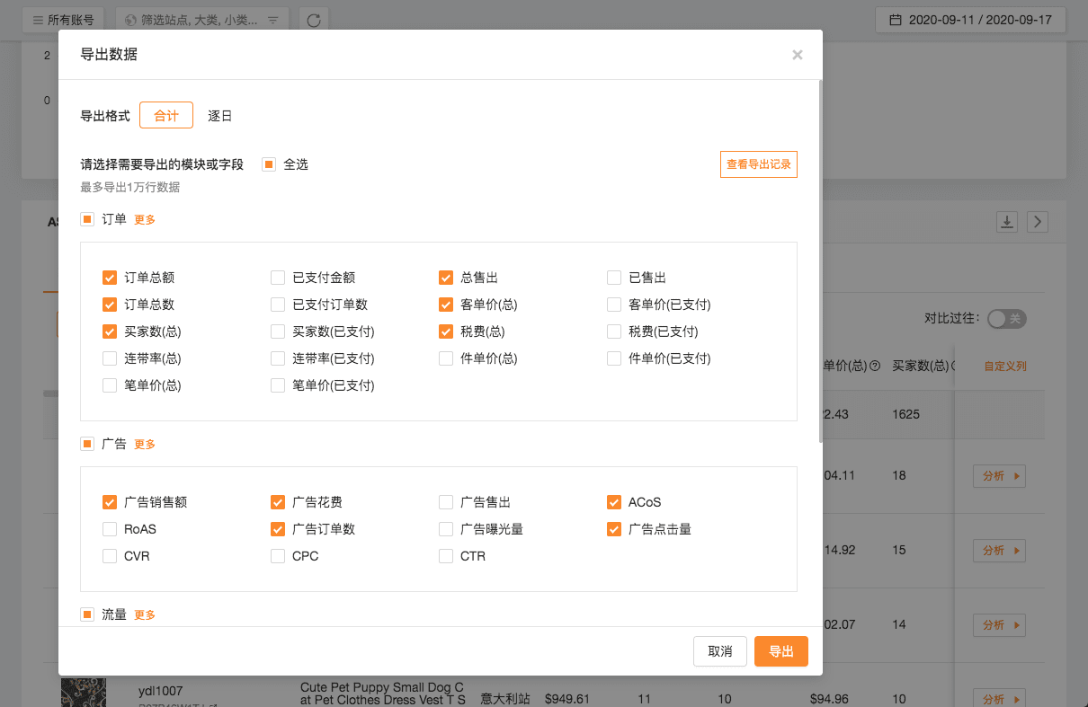Switch export format to 逐日
Screen dimensions: 1088x707
220,116
